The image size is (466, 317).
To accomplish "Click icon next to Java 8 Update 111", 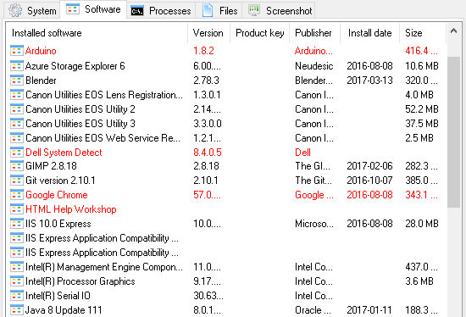I will point(17,310).
